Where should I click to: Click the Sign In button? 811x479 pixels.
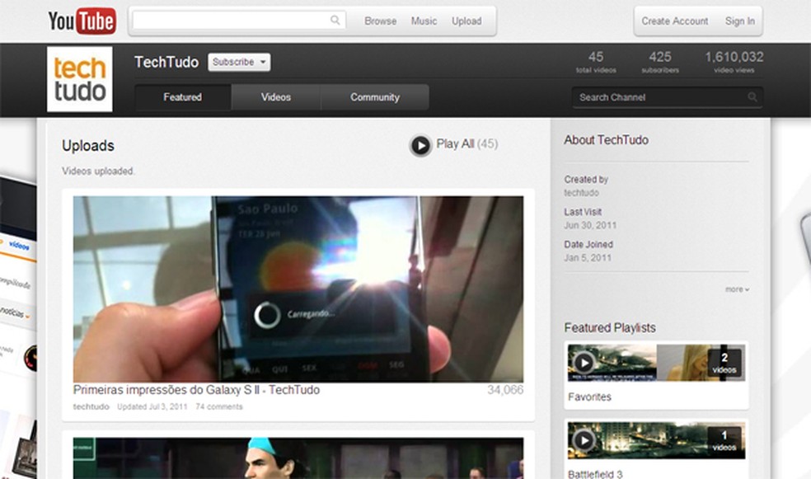[739, 21]
